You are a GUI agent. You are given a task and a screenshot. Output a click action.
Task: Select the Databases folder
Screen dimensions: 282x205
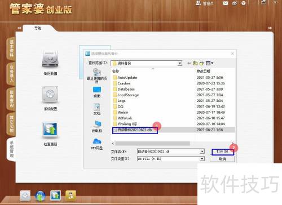click(x=124, y=89)
